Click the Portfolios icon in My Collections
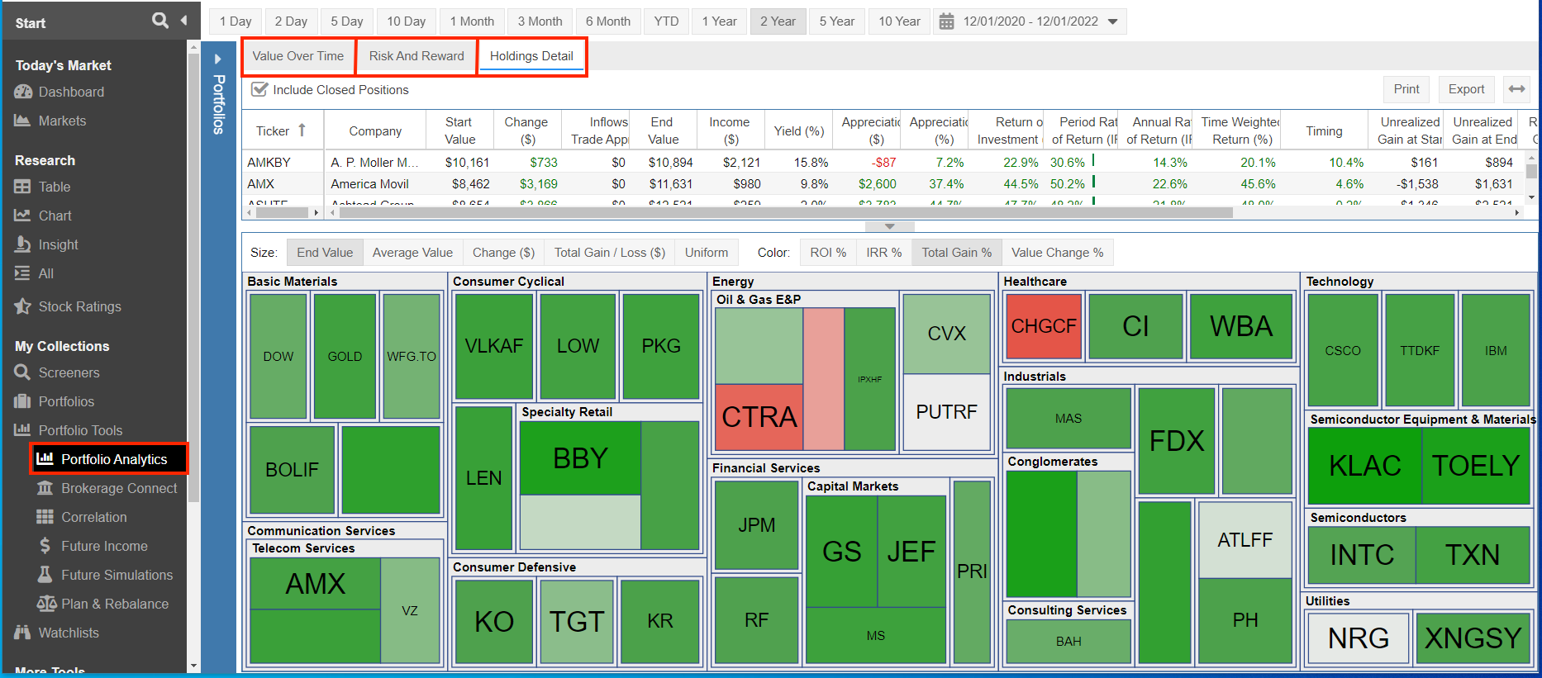The width and height of the screenshot is (1542, 678). pyautogui.click(x=22, y=401)
